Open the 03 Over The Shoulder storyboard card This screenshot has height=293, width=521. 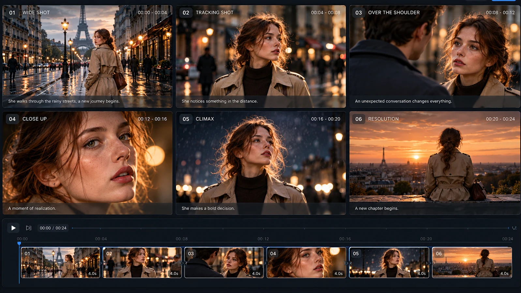(435, 56)
